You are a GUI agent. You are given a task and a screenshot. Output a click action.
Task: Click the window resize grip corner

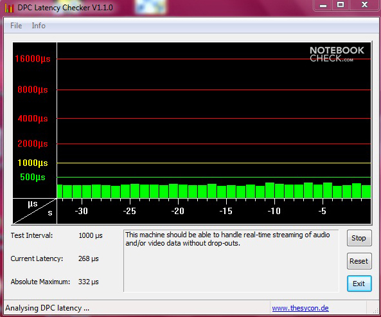pos(375,310)
